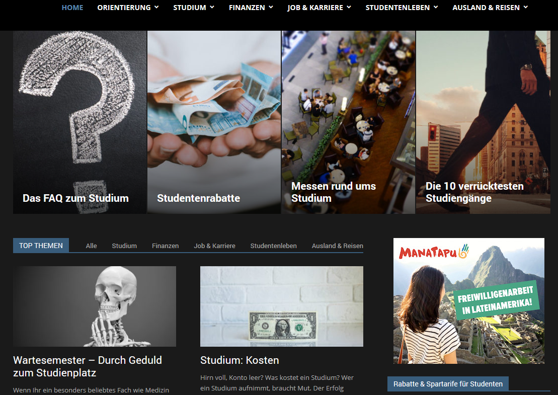The image size is (558, 395).
Task: Switch to Job & Karriere filter tab
Action: (x=214, y=246)
